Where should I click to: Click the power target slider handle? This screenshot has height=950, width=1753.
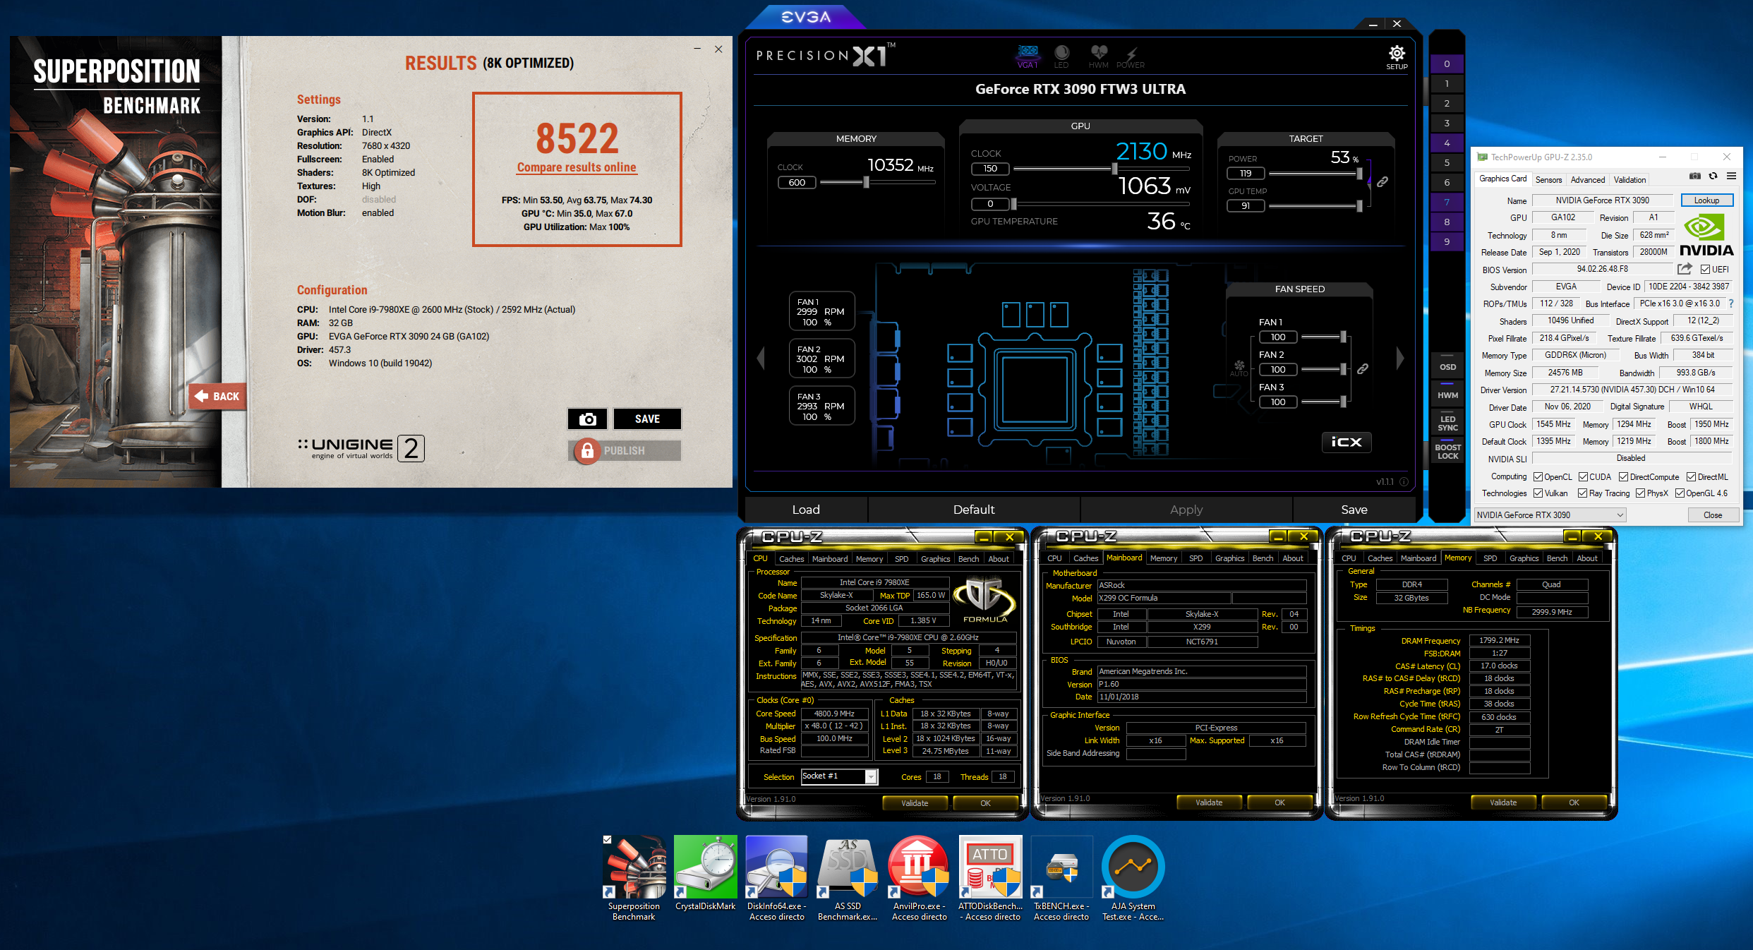1359,174
